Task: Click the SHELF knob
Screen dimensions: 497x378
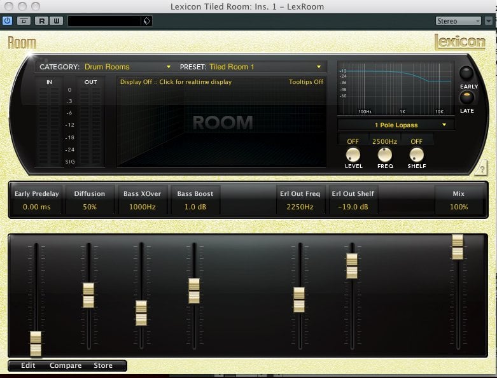Action: click(x=416, y=155)
